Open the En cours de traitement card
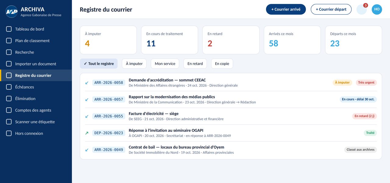The image size is (390, 183). click(169, 40)
